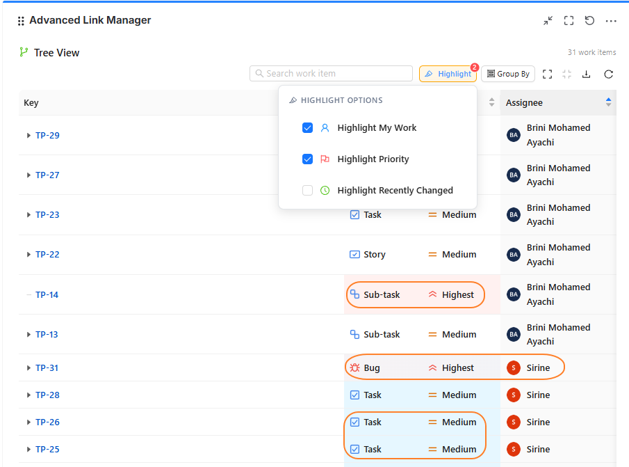Open the three-dot more options menu

click(611, 21)
